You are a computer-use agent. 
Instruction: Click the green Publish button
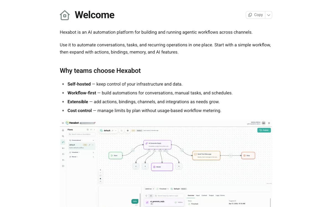(264, 130)
